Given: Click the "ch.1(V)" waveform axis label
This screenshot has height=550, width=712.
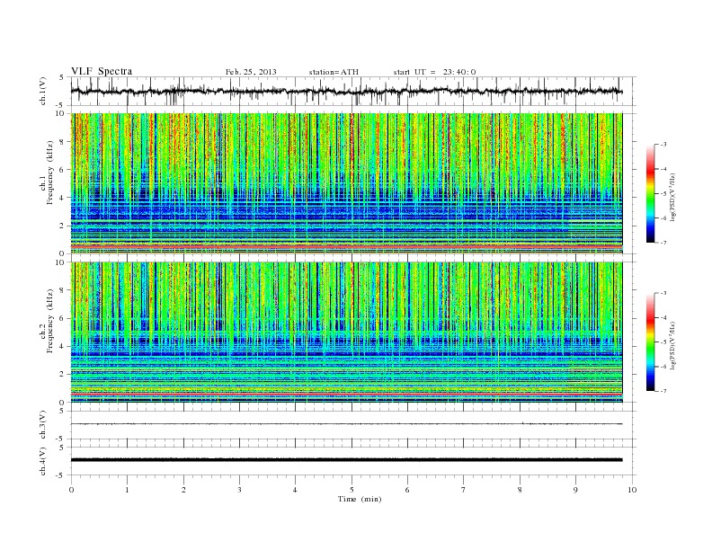Looking at the screenshot, I should click(43, 91).
